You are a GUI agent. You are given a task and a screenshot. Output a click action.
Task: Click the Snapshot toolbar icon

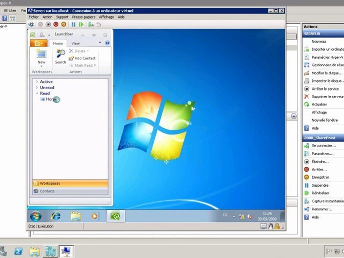(x=91, y=24)
